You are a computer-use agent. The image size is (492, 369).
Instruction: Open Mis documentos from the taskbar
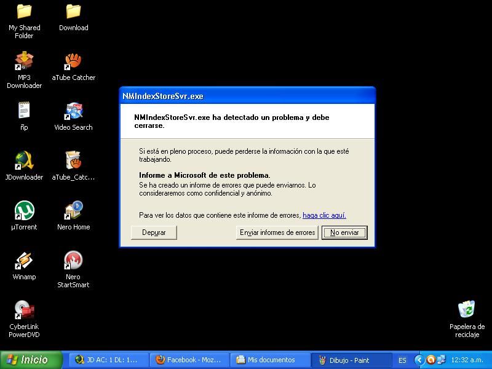point(270,360)
